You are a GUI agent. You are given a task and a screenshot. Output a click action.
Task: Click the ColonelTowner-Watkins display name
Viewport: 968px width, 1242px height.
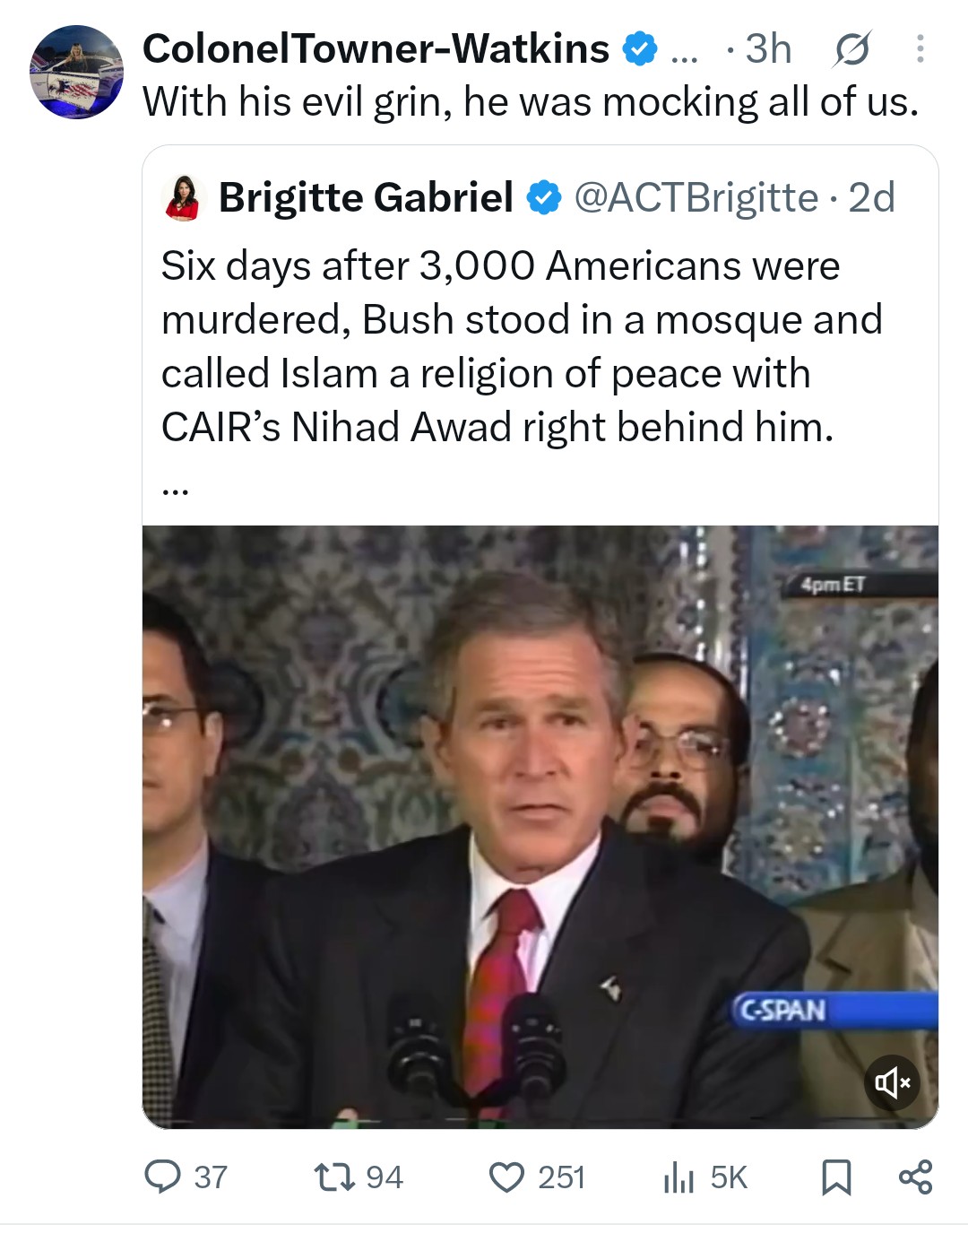click(x=376, y=49)
